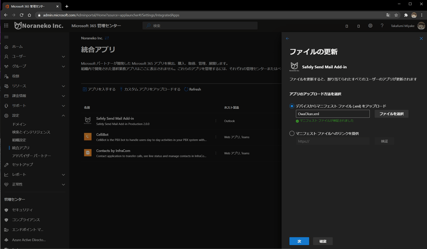This screenshot has width=427, height=249.
Task: Click the 設定 gear icon in sidebar
Action: (6, 115)
